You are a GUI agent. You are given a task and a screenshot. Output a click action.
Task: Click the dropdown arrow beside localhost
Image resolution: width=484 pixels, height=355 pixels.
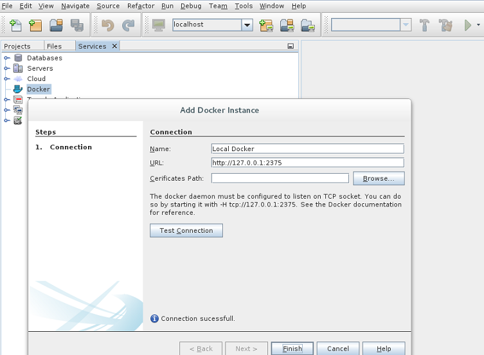point(247,24)
